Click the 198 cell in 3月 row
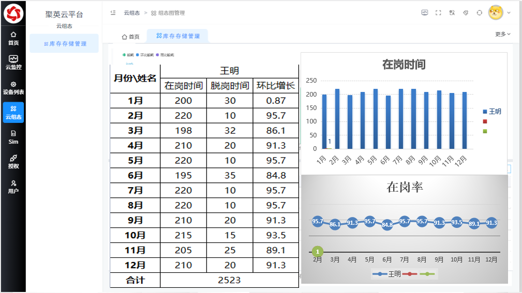The height and width of the screenshot is (293, 522). pyautogui.click(x=184, y=130)
